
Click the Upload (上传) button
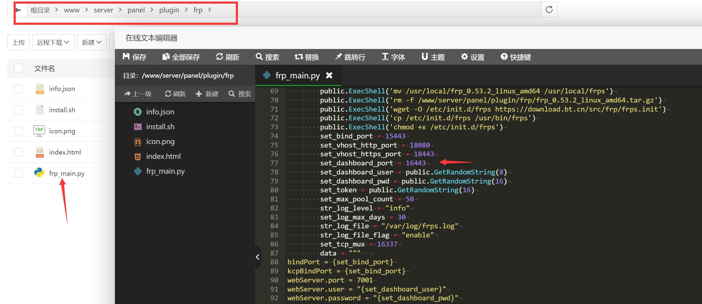point(18,42)
